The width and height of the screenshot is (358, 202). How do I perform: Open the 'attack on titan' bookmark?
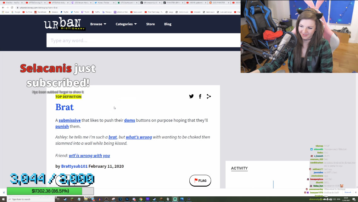[121, 12]
